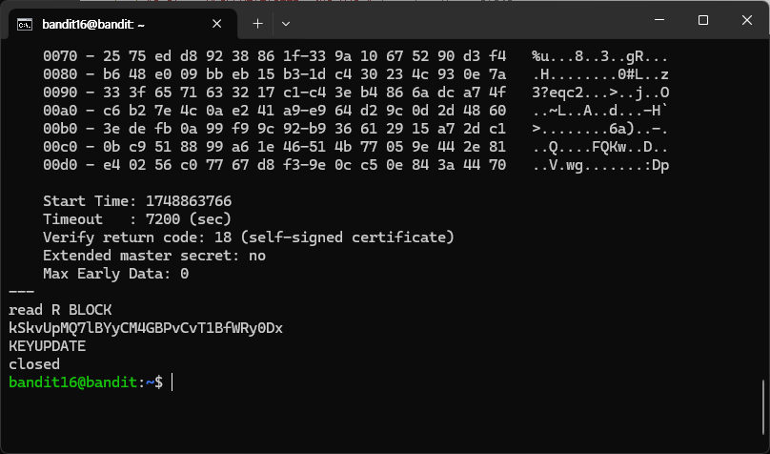Image resolution: width=770 pixels, height=454 pixels.
Task: Close the terminal window
Action: click(747, 20)
